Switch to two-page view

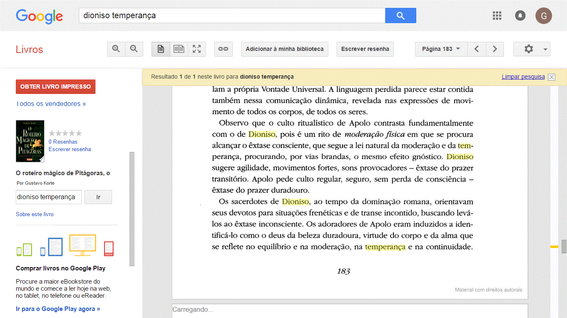[x=179, y=49]
